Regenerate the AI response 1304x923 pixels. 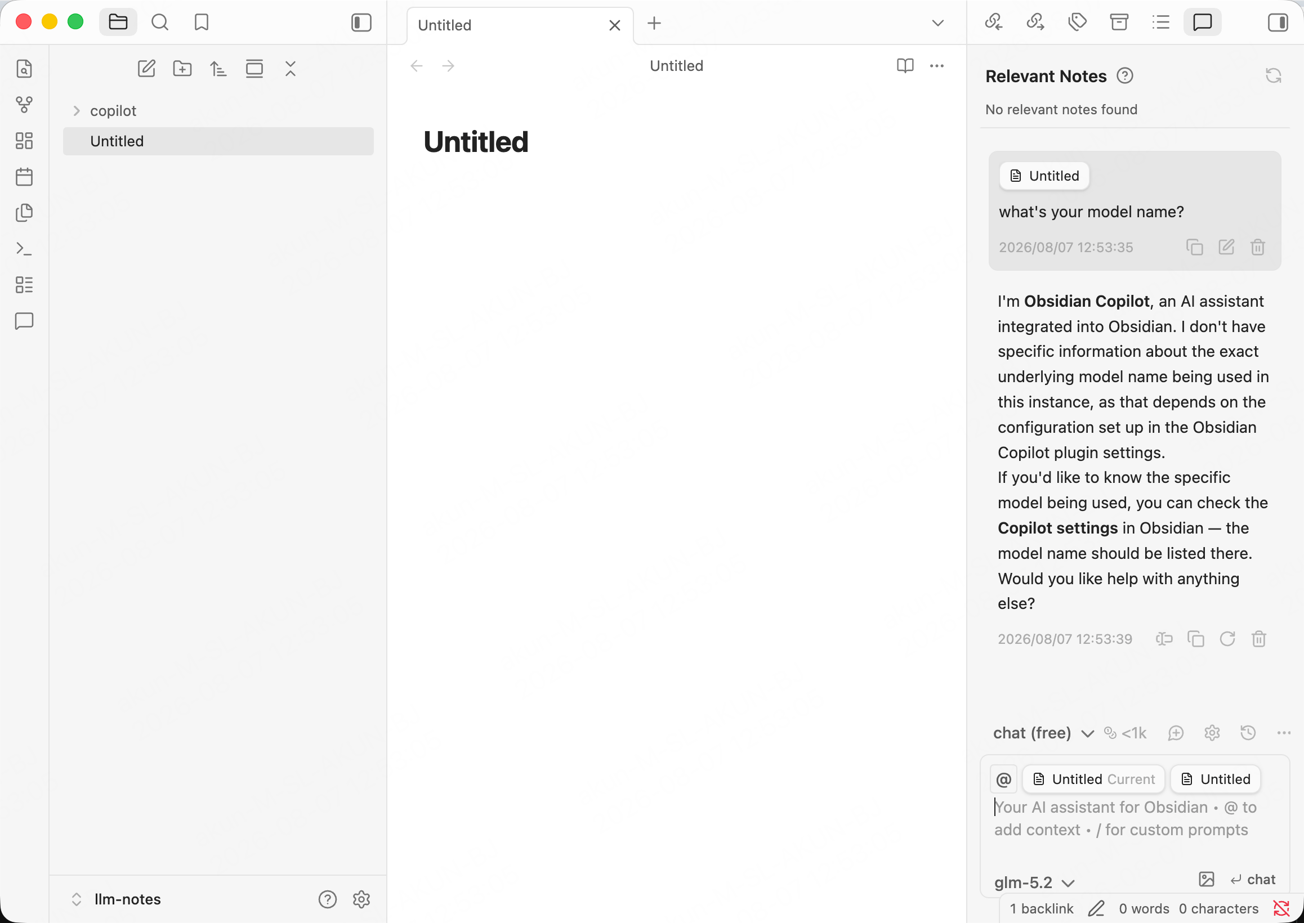click(x=1227, y=639)
